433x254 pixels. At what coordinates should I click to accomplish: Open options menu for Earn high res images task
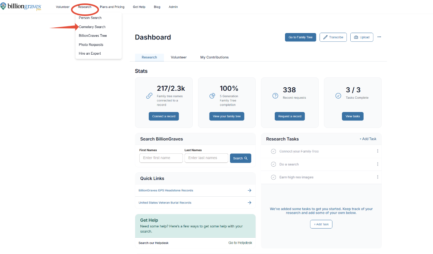coord(378,177)
